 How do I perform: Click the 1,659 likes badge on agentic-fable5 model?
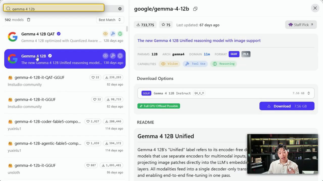(x=93, y=143)
